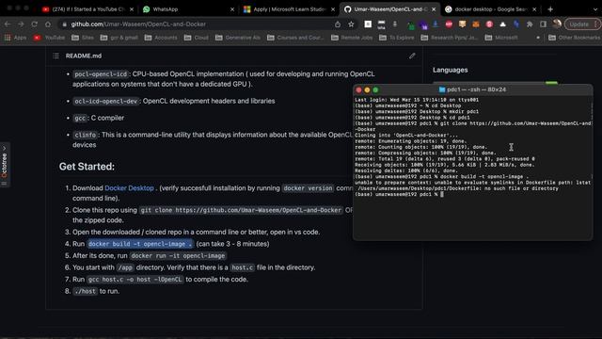Screen dimensions: 602x339
Task: Click the pocl-opencl-icd code label
Action: (x=101, y=74)
